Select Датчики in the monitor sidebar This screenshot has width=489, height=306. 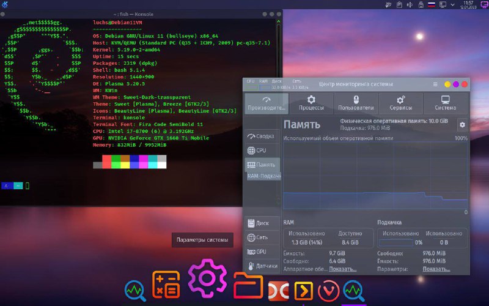click(262, 266)
